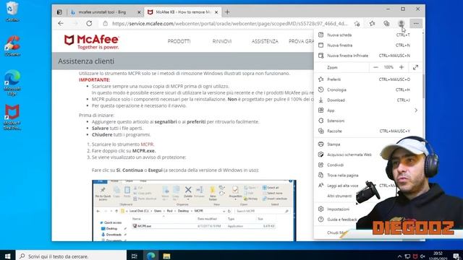The image size is (463, 260).
Task: Click the 'Assistenza clienti' heading
Action: click(86, 61)
